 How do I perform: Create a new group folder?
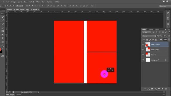159,89
